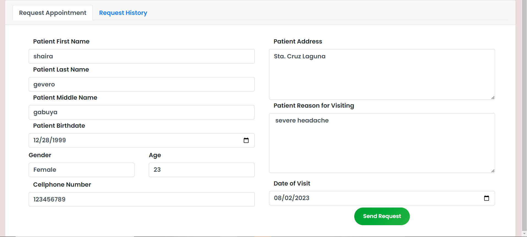Click the Gender field showing Female
Screen dimensions: 527x237
point(81,170)
